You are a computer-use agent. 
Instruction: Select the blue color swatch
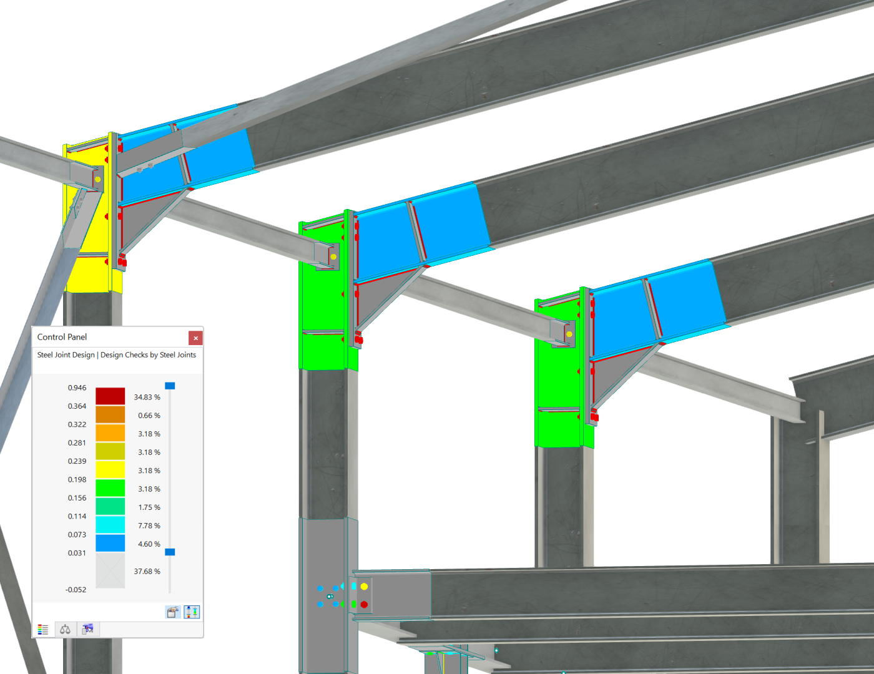coord(110,544)
